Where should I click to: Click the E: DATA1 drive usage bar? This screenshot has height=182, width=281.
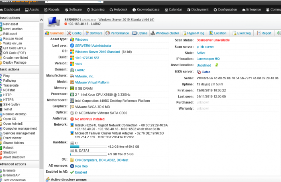[89, 154]
